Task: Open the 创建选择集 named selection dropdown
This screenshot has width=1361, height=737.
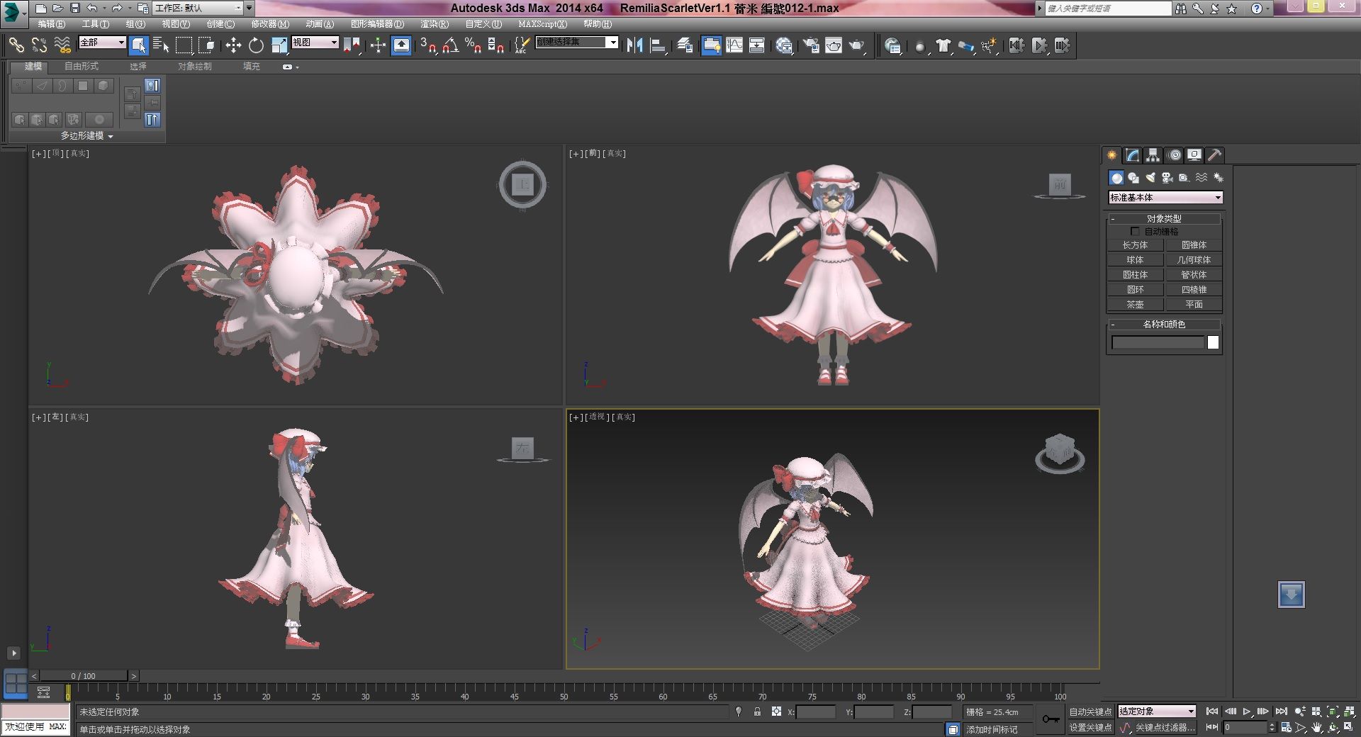Action: pos(576,43)
